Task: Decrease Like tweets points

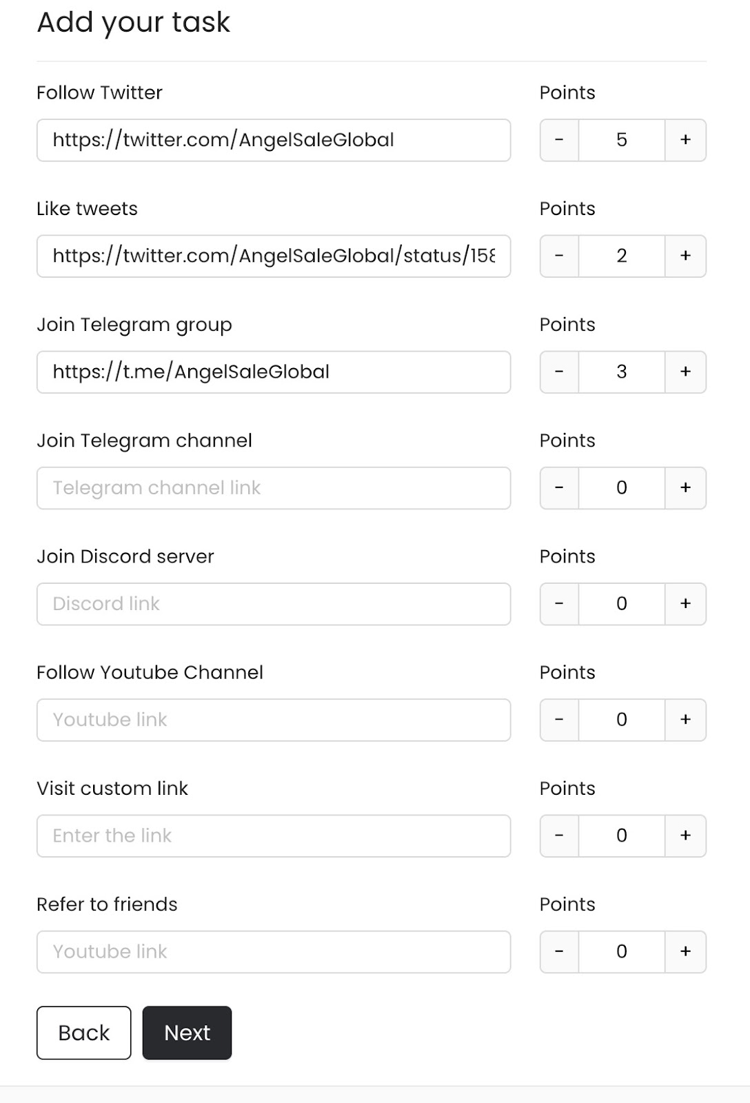Action: pyautogui.click(x=559, y=256)
